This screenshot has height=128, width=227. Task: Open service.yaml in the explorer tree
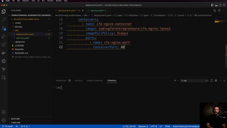[x=23, y=38]
